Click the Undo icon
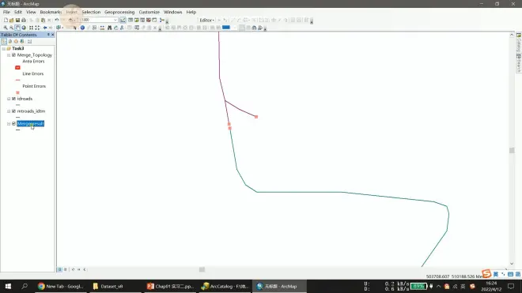The image size is (522, 293). [57, 20]
